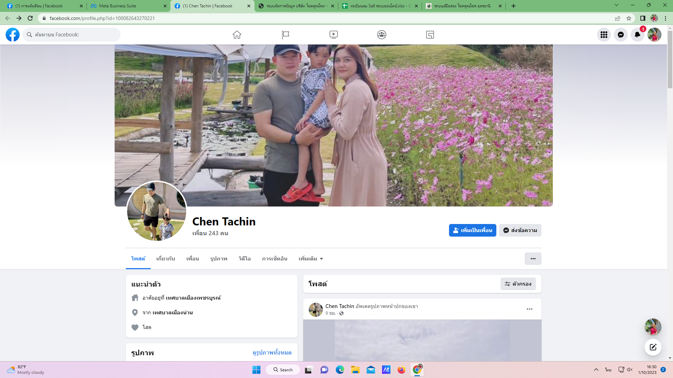The width and height of the screenshot is (673, 378).
Task: Open the Facebook menu grid icon
Action: 604,35
